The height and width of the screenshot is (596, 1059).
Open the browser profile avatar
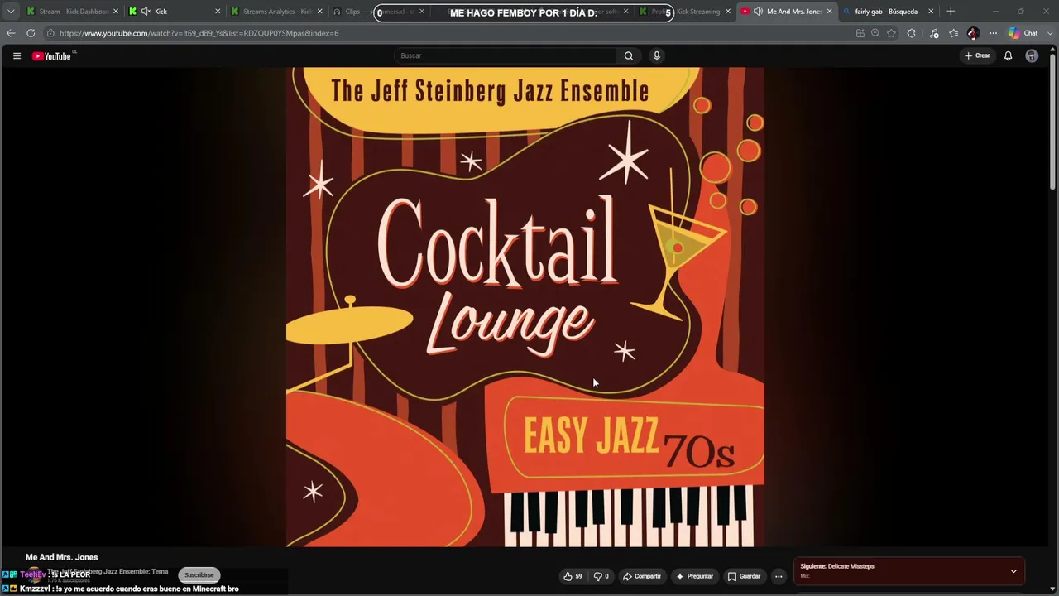[973, 33]
